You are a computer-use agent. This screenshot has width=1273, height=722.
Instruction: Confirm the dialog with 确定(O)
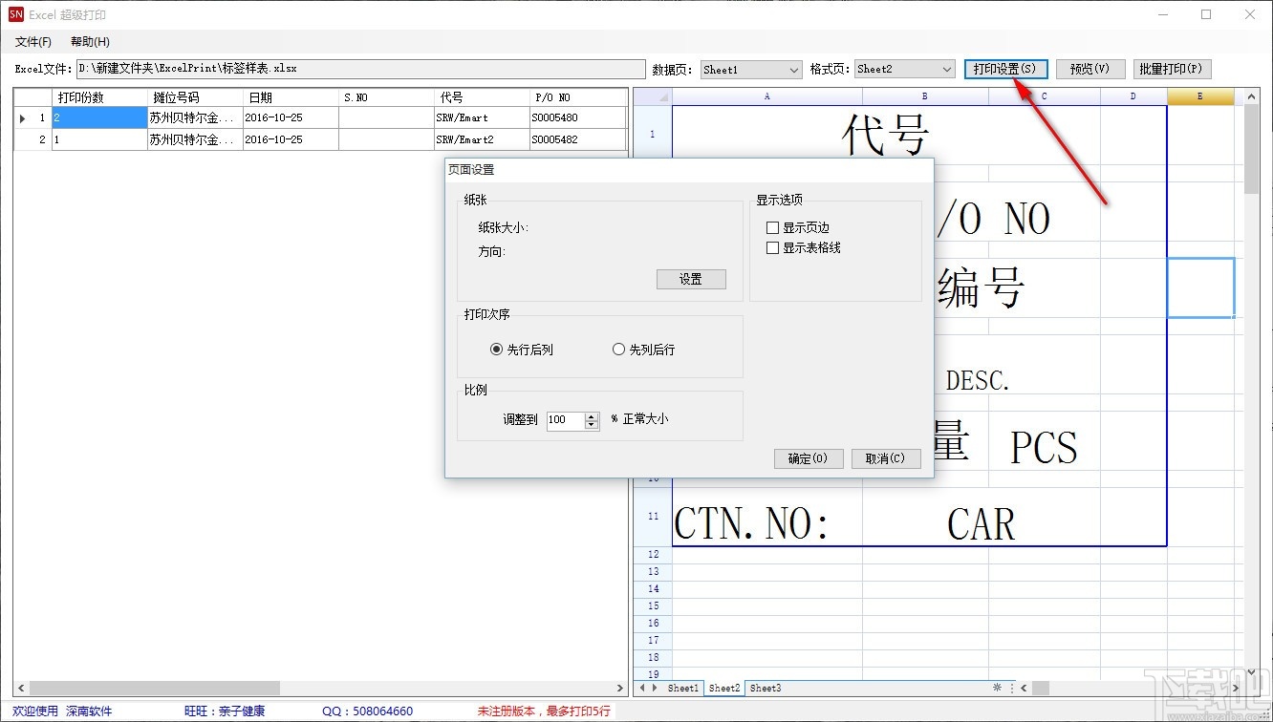[x=809, y=458]
